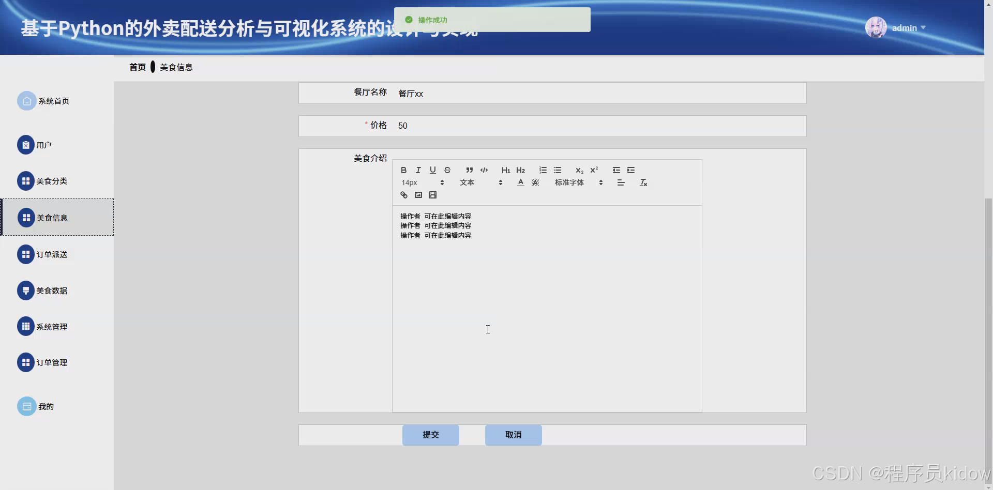The width and height of the screenshot is (993, 490).
Task: Open the admin user dropdown menu
Action: pyautogui.click(x=907, y=27)
